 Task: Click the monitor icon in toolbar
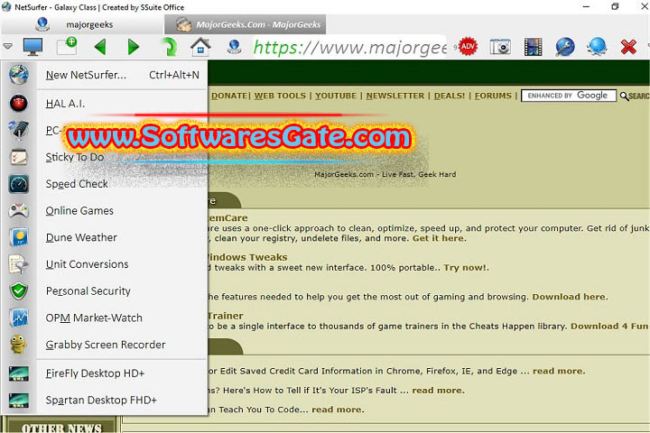(x=32, y=47)
